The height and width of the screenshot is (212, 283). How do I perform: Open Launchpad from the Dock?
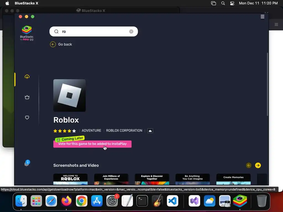coord(36,201)
